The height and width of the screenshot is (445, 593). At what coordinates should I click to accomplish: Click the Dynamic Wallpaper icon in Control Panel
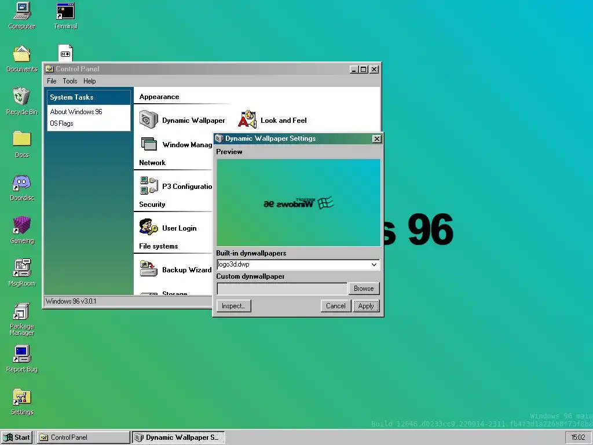click(149, 120)
